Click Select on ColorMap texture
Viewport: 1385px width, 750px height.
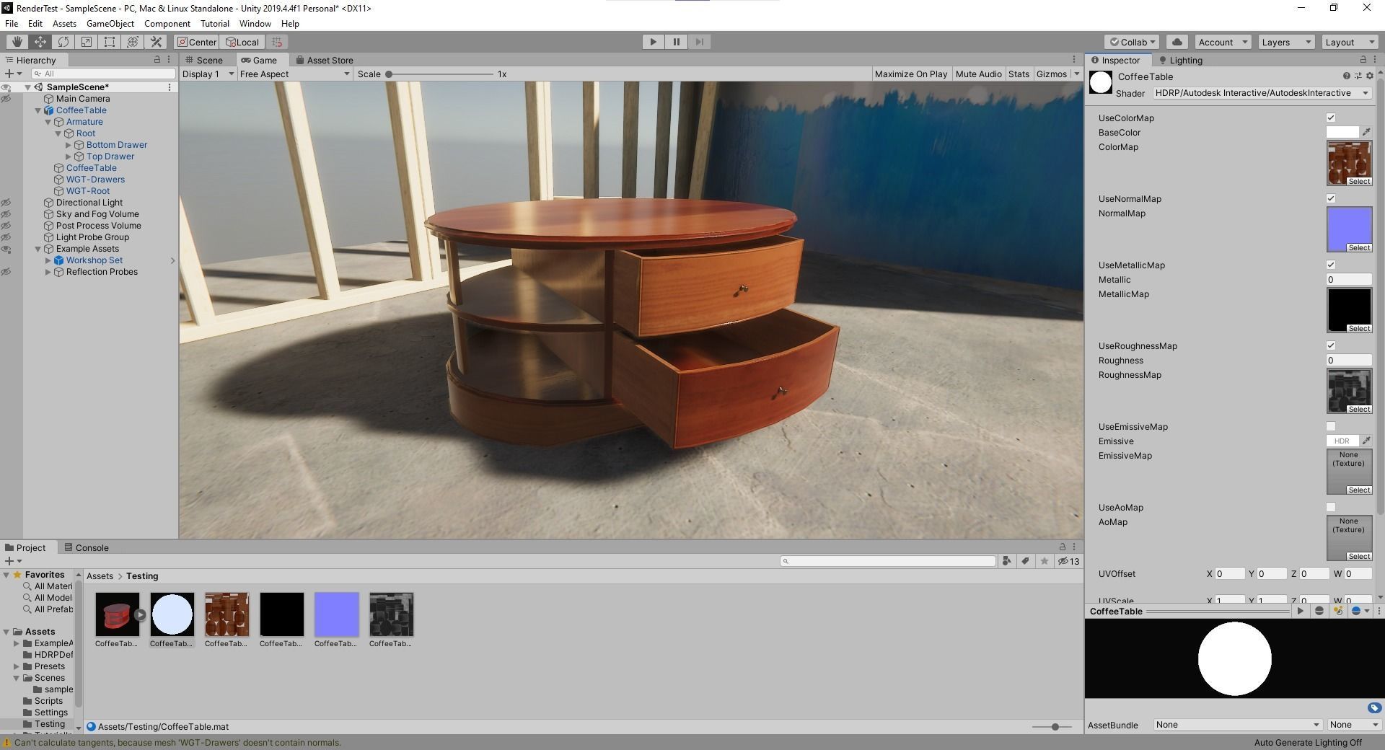[1359, 181]
